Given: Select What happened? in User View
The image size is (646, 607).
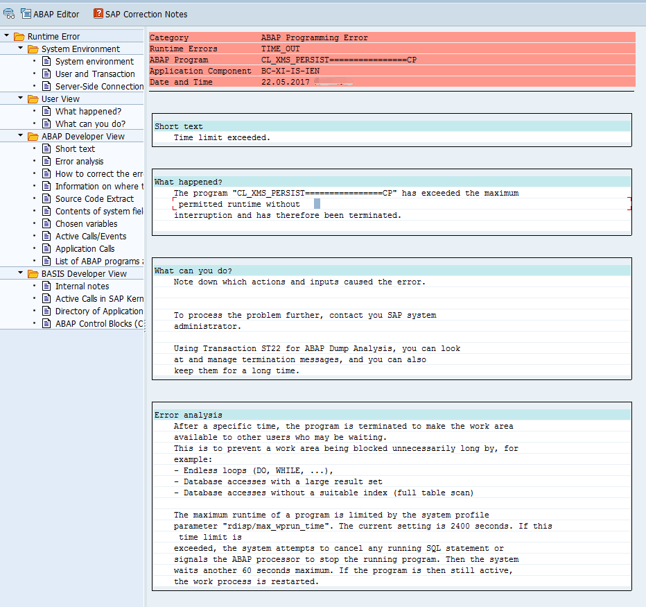Looking at the screenshot, I should 88,111.
